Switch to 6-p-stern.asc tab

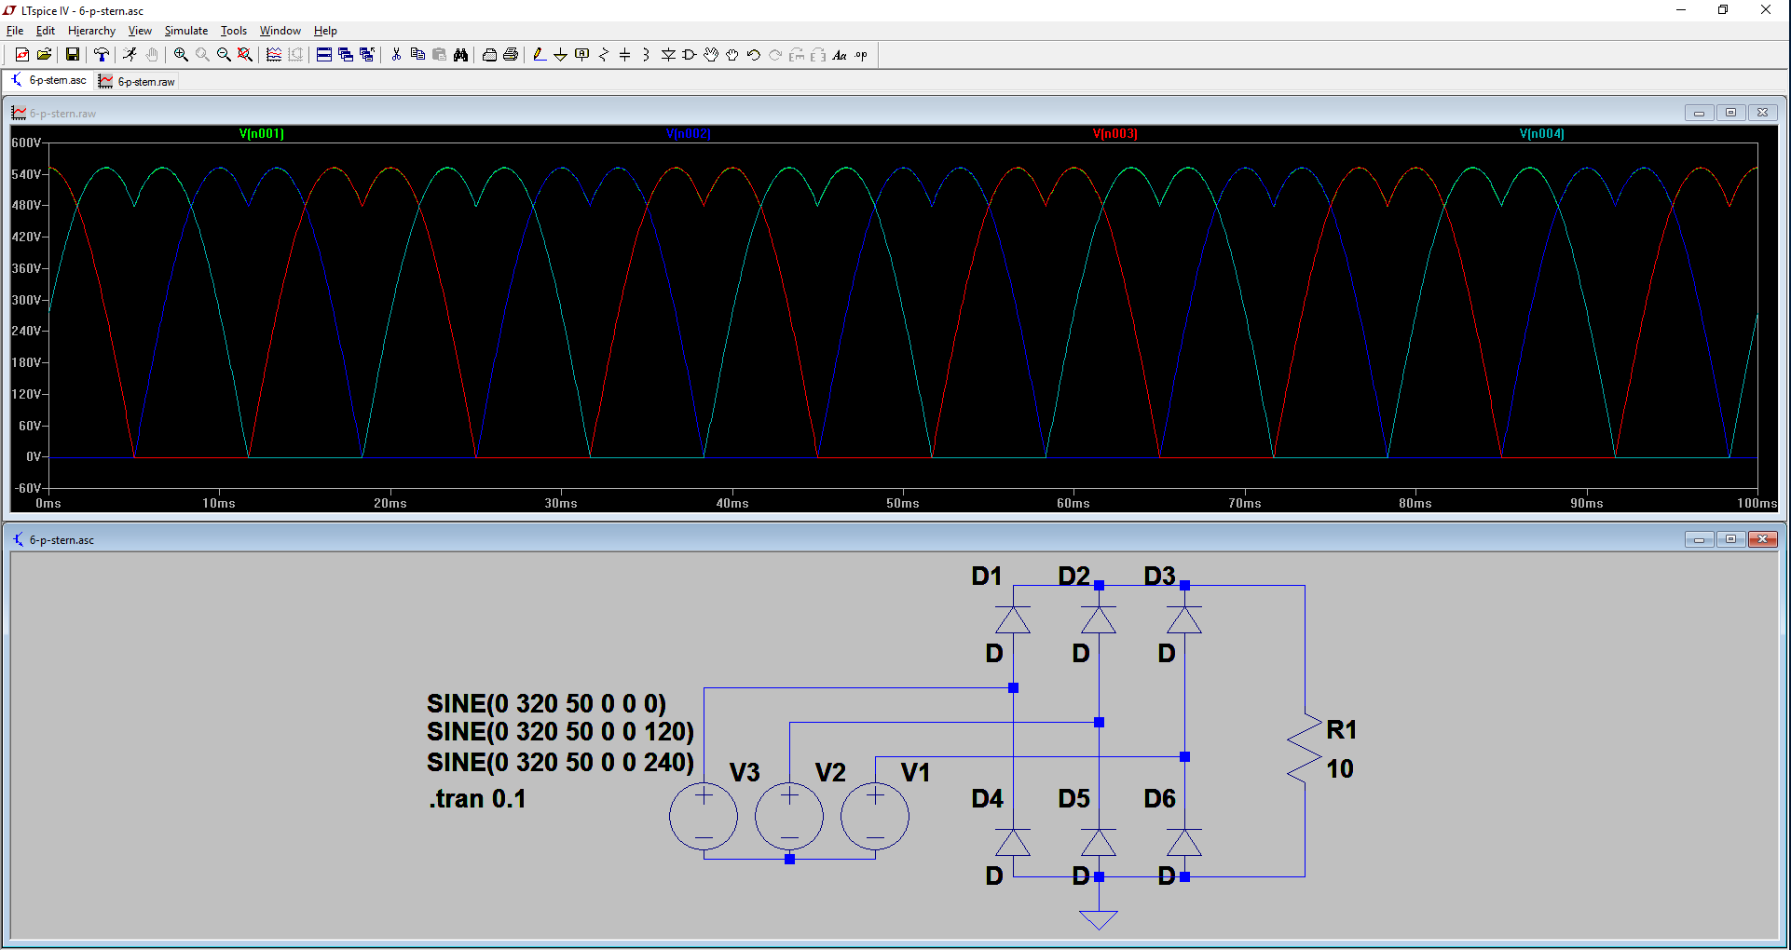tap(48, 80)
